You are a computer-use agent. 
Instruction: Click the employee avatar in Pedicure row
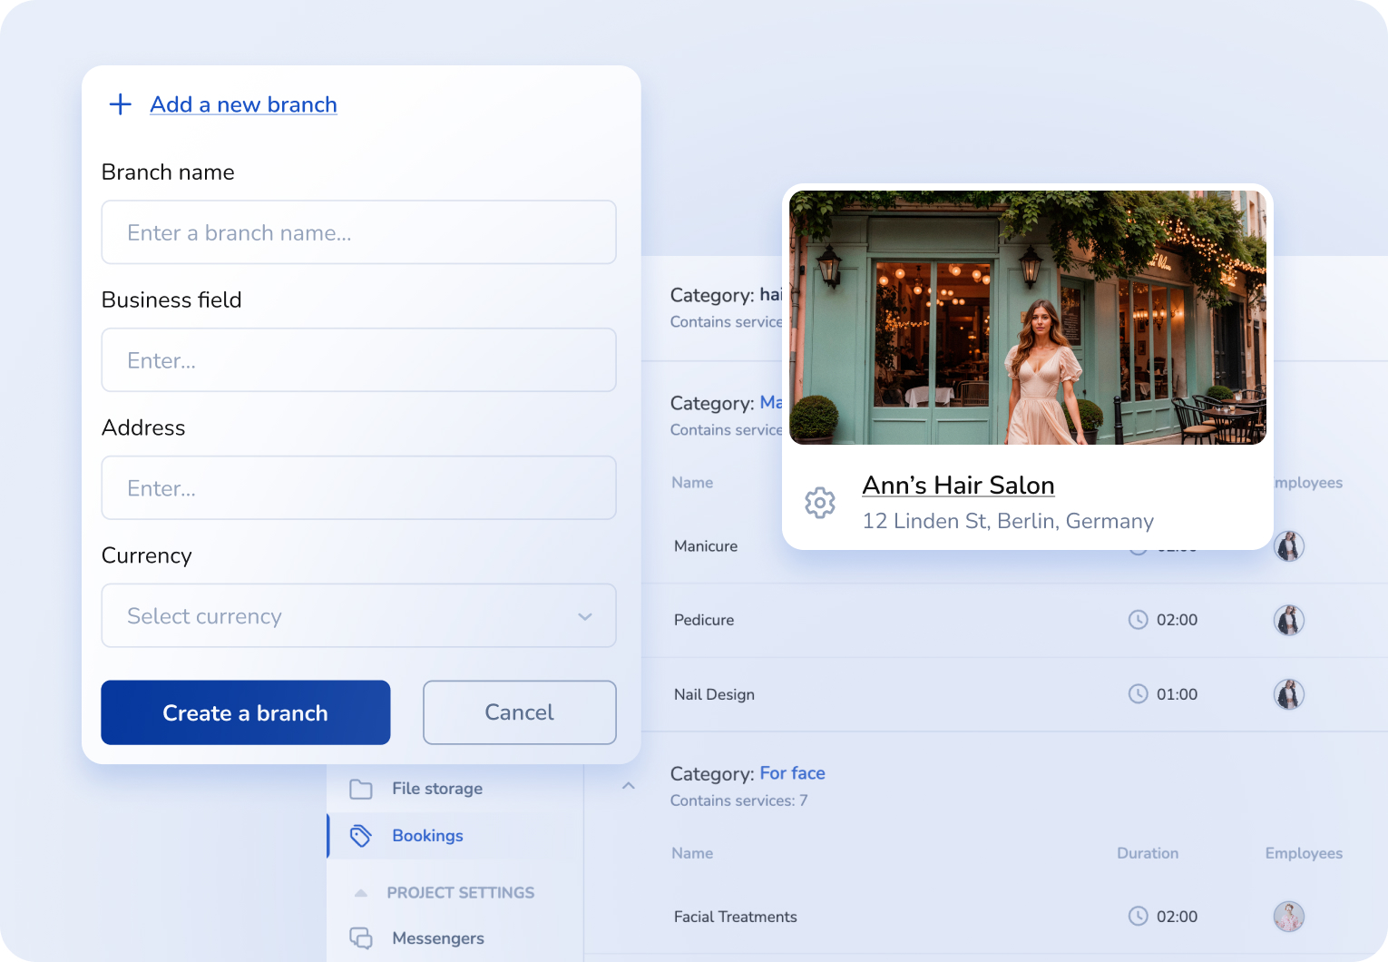(x=1288, y=620)
